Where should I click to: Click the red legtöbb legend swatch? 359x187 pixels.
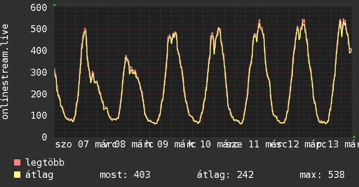coord(17,163)
